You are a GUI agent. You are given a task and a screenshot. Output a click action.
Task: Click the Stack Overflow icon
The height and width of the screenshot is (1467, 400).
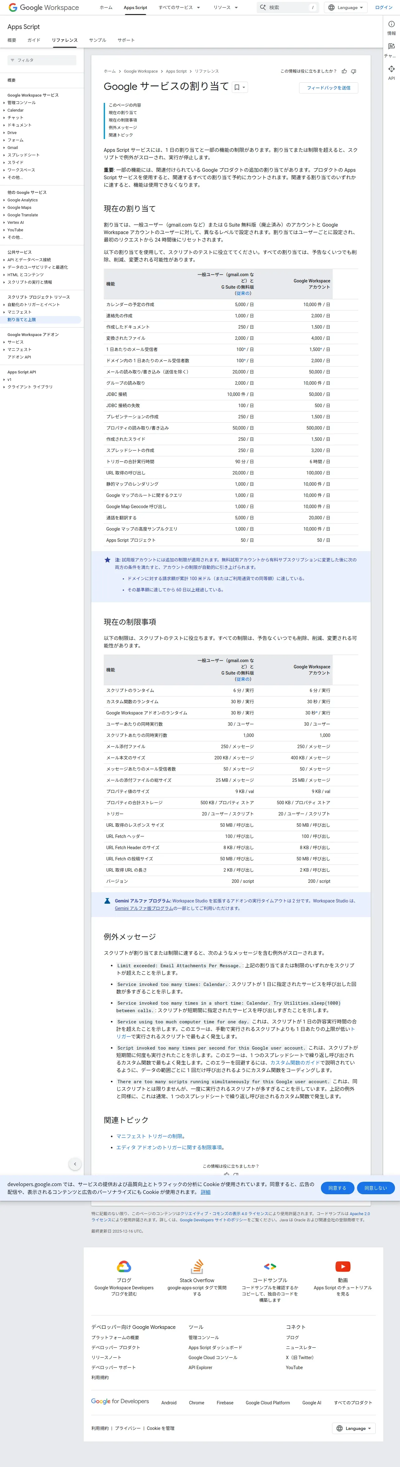(x=197, y=1266)
